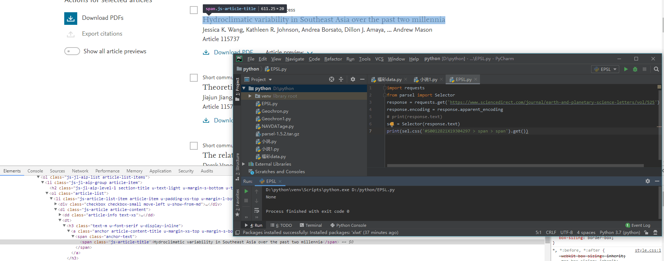Open the 6: TODO tool window
Screen dimensions: 664x261
281,225
